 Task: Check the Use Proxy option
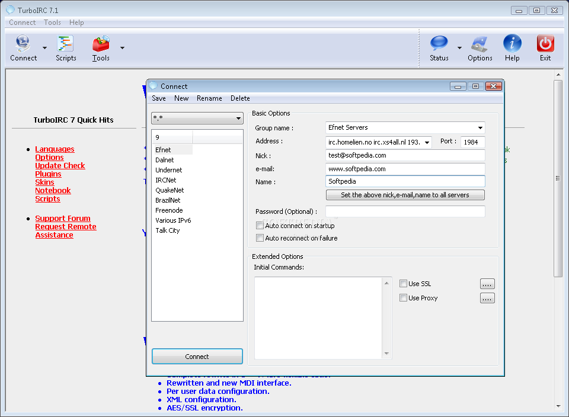coord(403,298)
